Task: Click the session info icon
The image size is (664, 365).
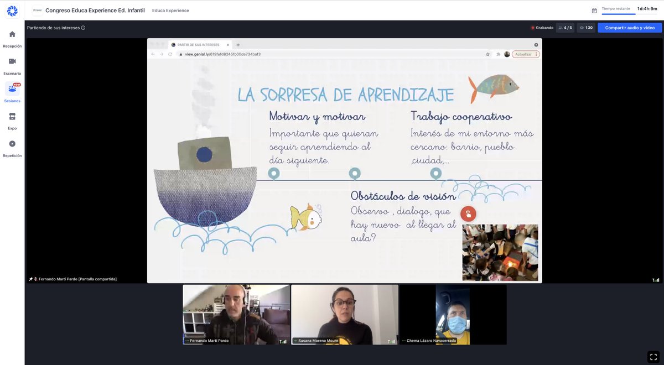Action: (x=84, y=28)
